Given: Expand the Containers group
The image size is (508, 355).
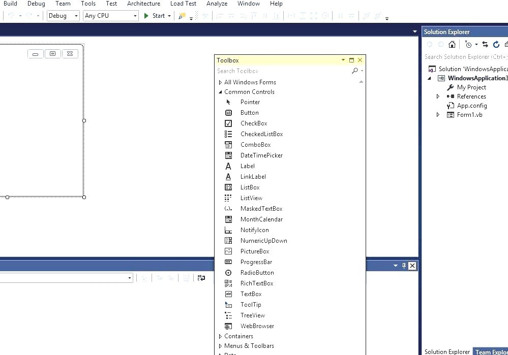Looking at the screenshot, I should pos(220,337).
